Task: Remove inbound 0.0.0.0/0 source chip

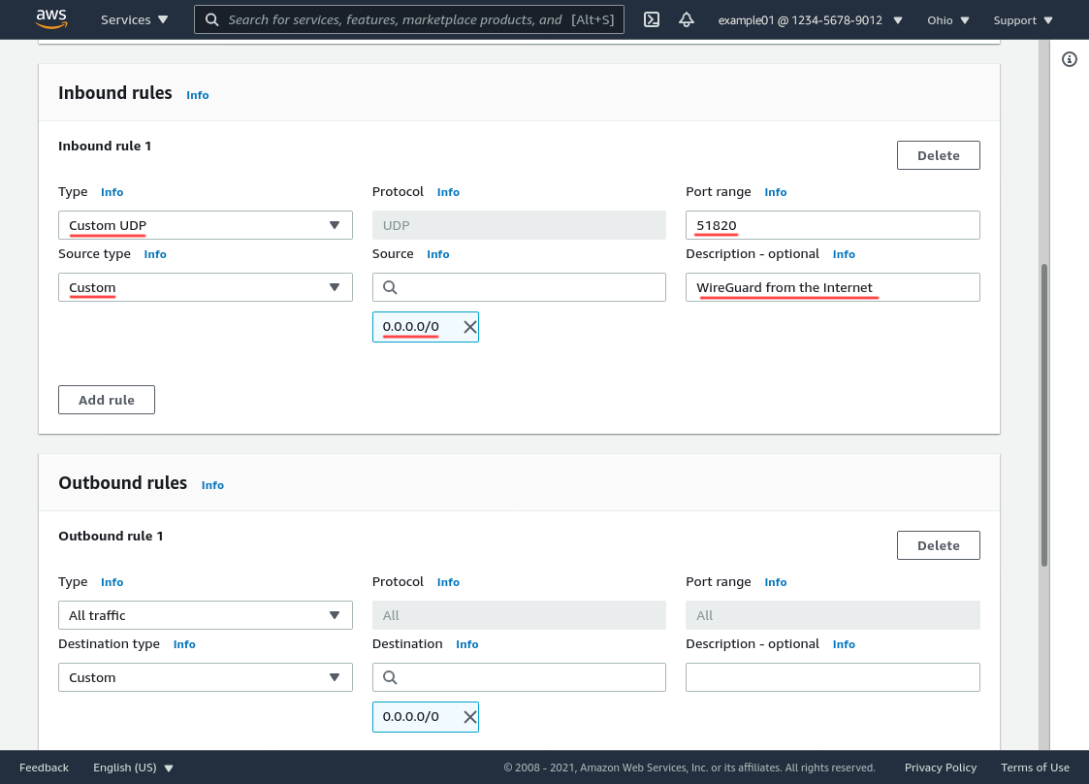Action: (x=470, y=327)
